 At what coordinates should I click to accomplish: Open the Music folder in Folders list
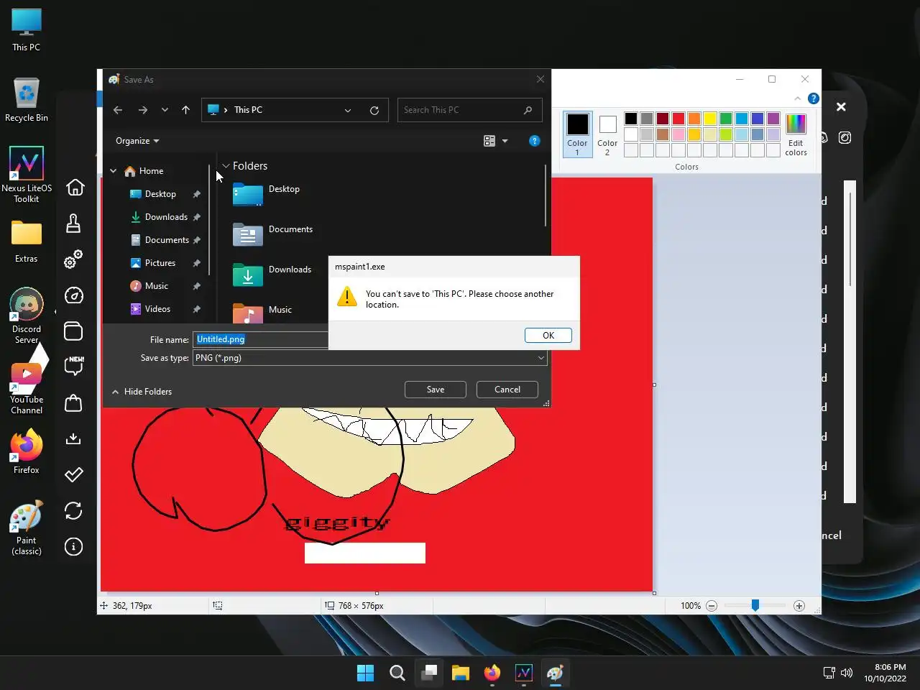tap(262, 313)
